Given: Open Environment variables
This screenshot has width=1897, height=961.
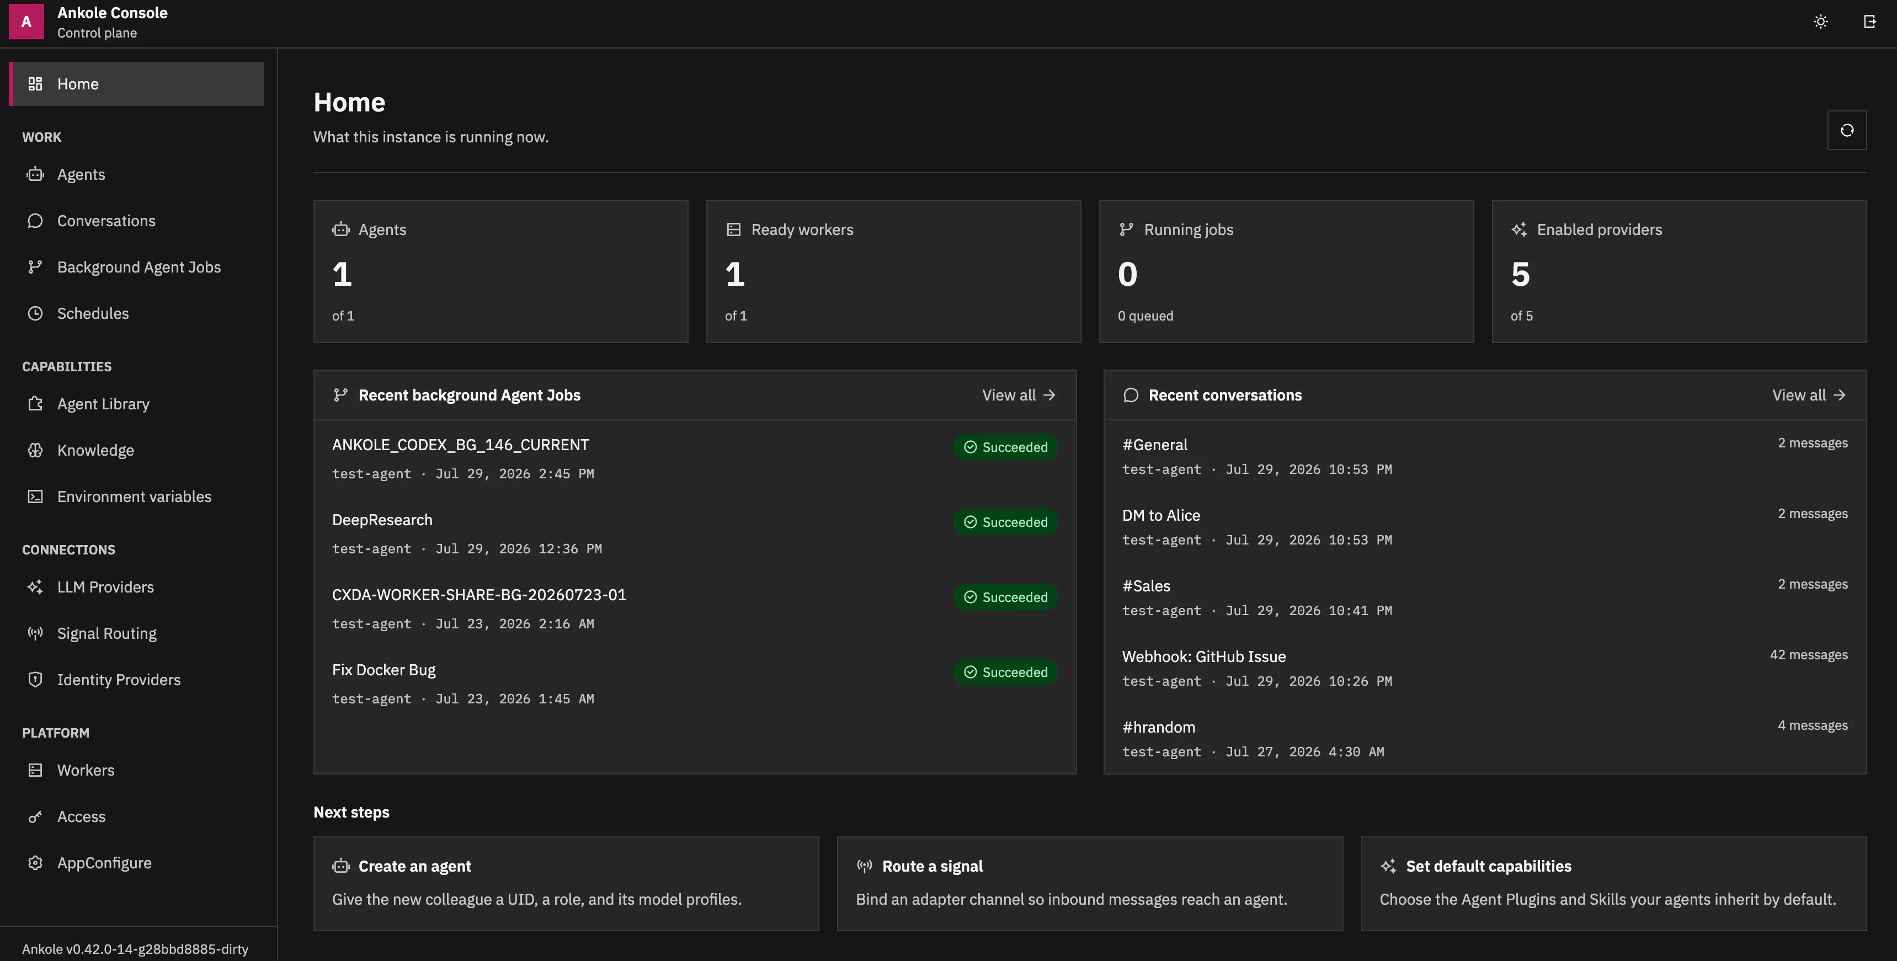Looking at the screenshot, I should 136,497.
